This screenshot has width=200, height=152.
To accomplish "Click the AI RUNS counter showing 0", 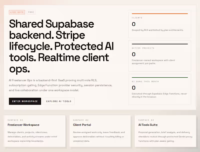I will 133,88.
